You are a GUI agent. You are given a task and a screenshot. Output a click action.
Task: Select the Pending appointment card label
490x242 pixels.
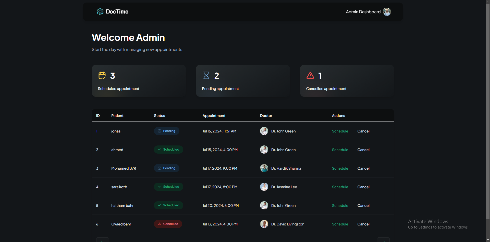pos(220,89)
